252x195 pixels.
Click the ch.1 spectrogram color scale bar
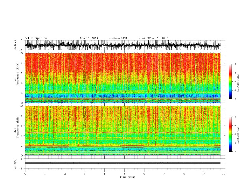point(230,82)
